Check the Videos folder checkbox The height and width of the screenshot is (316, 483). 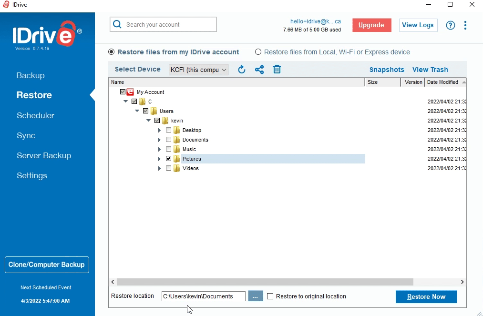[168, 168]
